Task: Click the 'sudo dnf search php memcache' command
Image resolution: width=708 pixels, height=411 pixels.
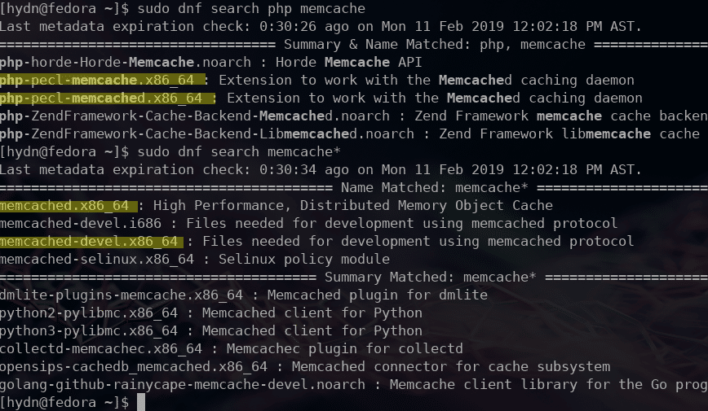Action: [251, 9]
